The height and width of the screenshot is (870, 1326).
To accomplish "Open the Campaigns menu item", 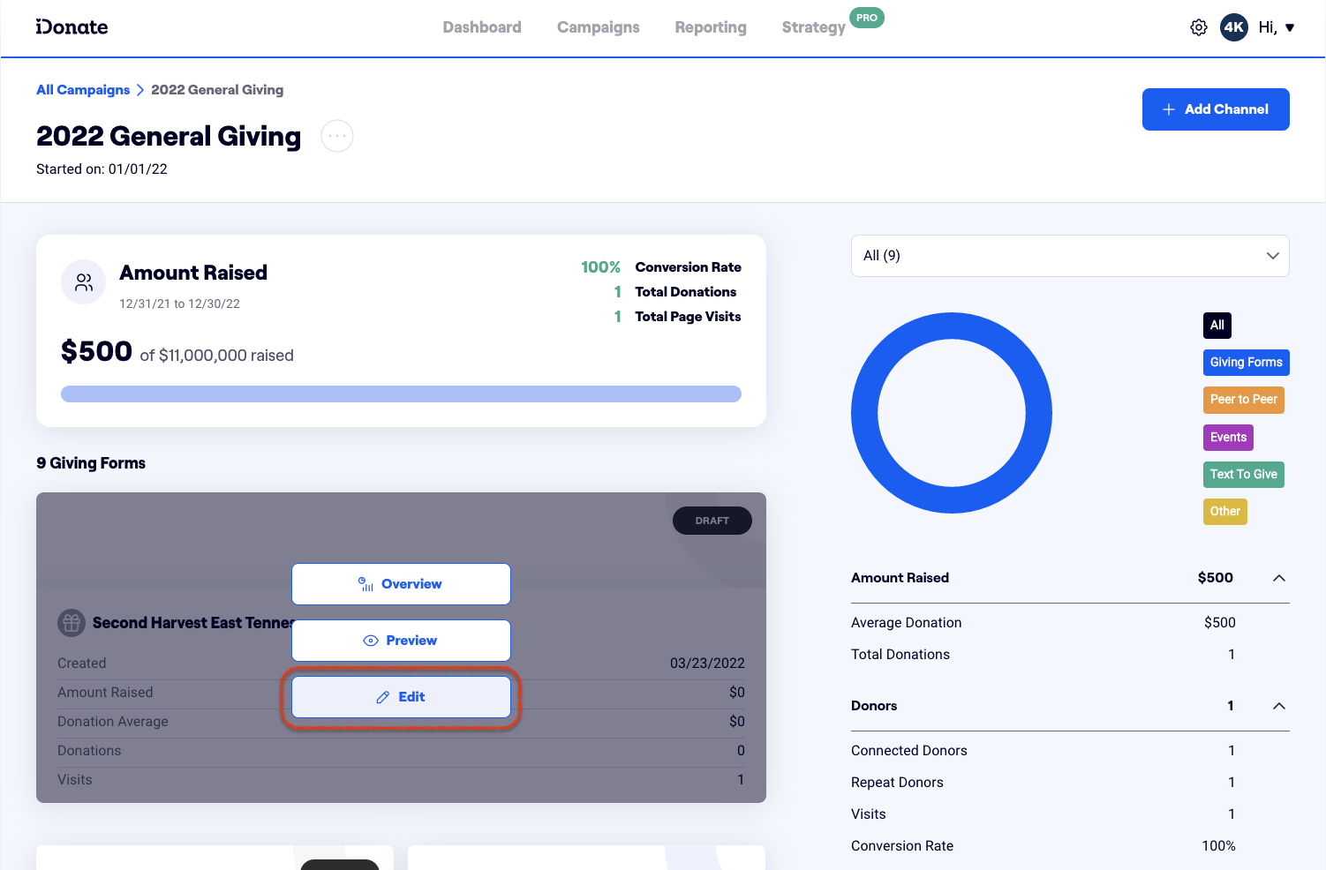I will pyautogui.click(x=599, y=27).
